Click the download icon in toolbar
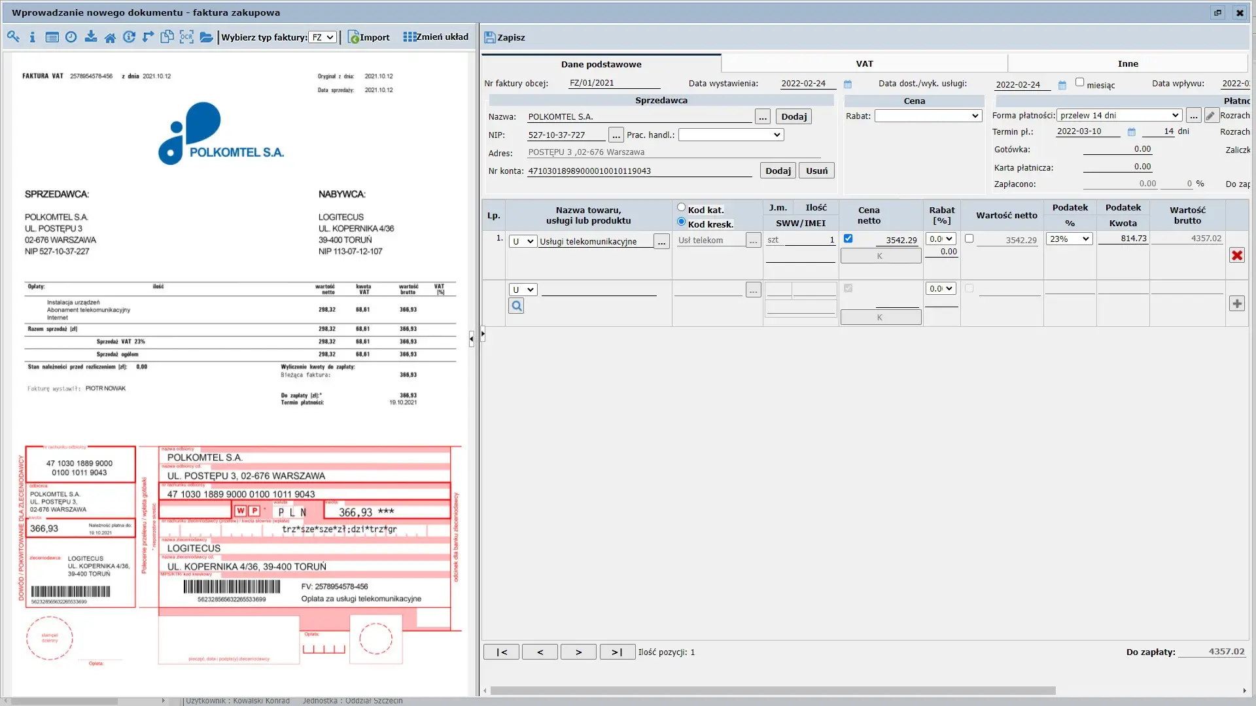 (x=91, y=37)
